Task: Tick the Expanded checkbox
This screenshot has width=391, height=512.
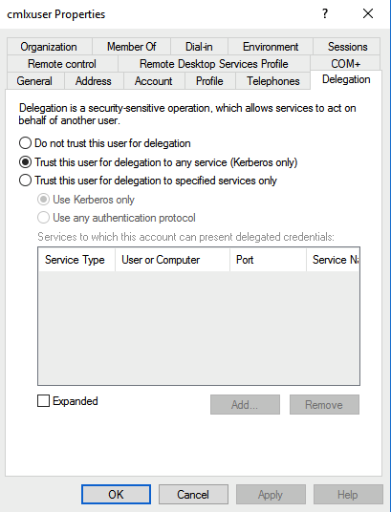Action: (43, 400)
